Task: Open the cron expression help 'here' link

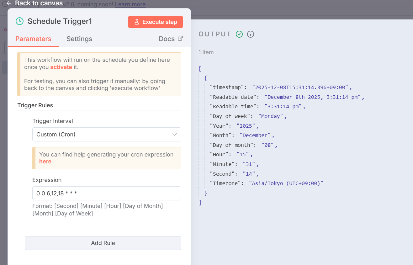Action: pyautogui.click(x=45, y=162)
